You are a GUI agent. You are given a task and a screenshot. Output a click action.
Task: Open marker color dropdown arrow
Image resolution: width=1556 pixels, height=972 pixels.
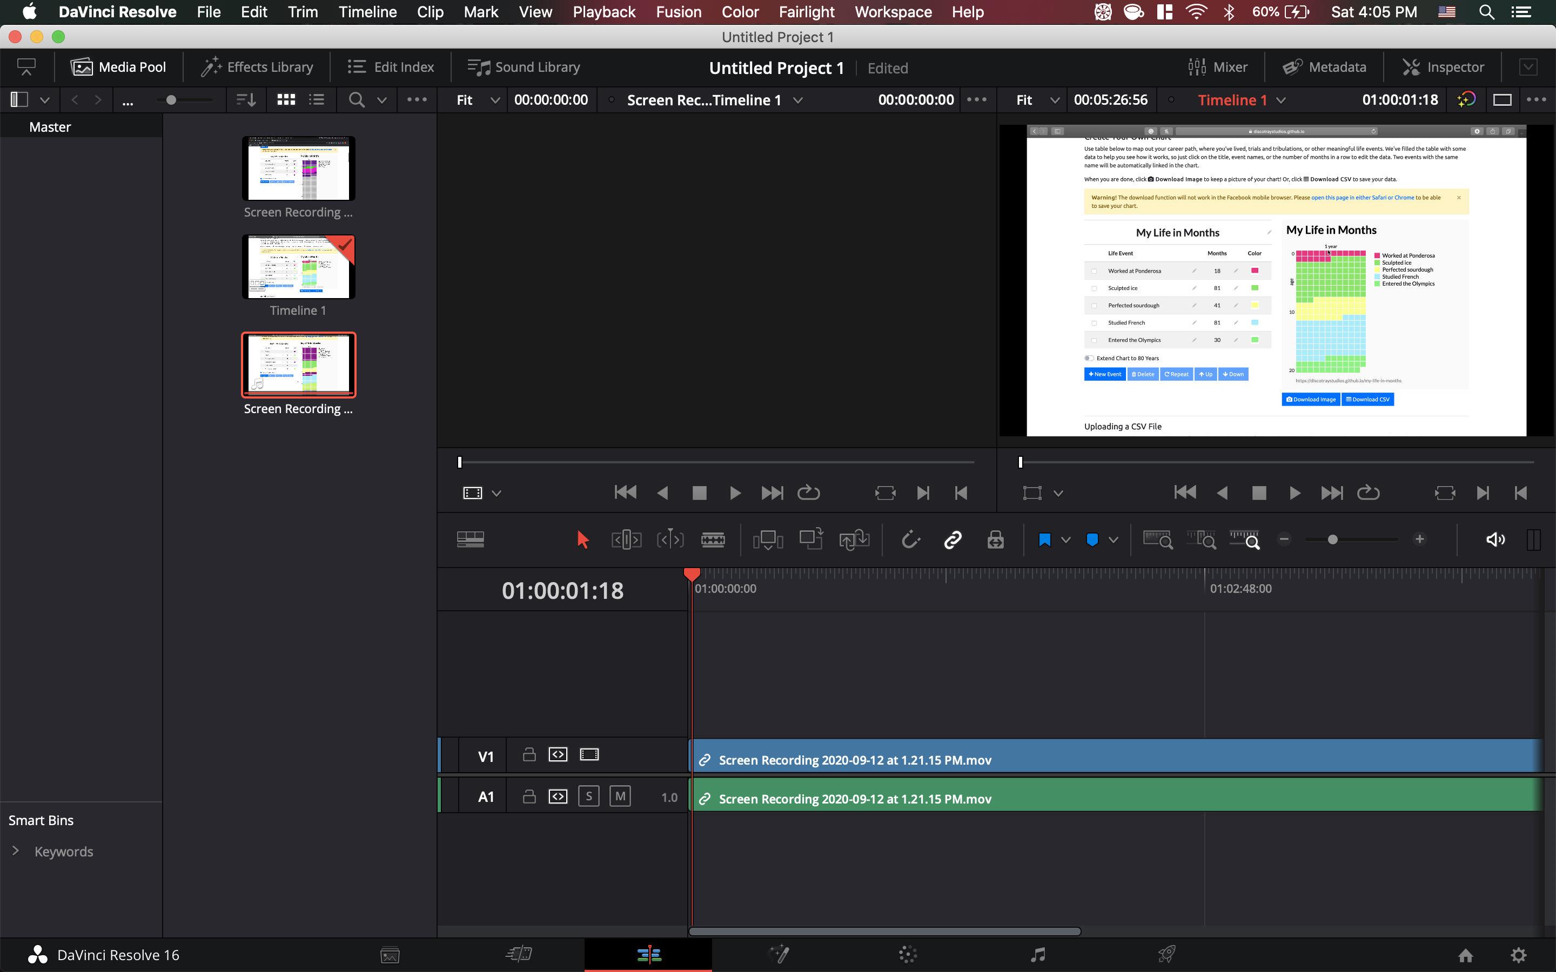[1113, 540]
